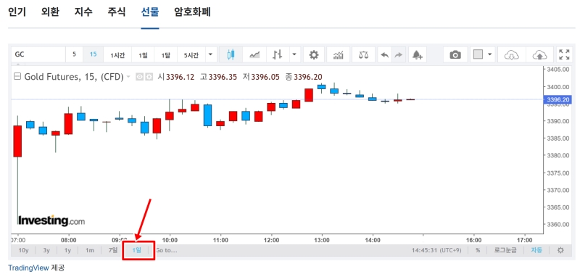Select 1일 interval in top toolbar

coord(143,55)
